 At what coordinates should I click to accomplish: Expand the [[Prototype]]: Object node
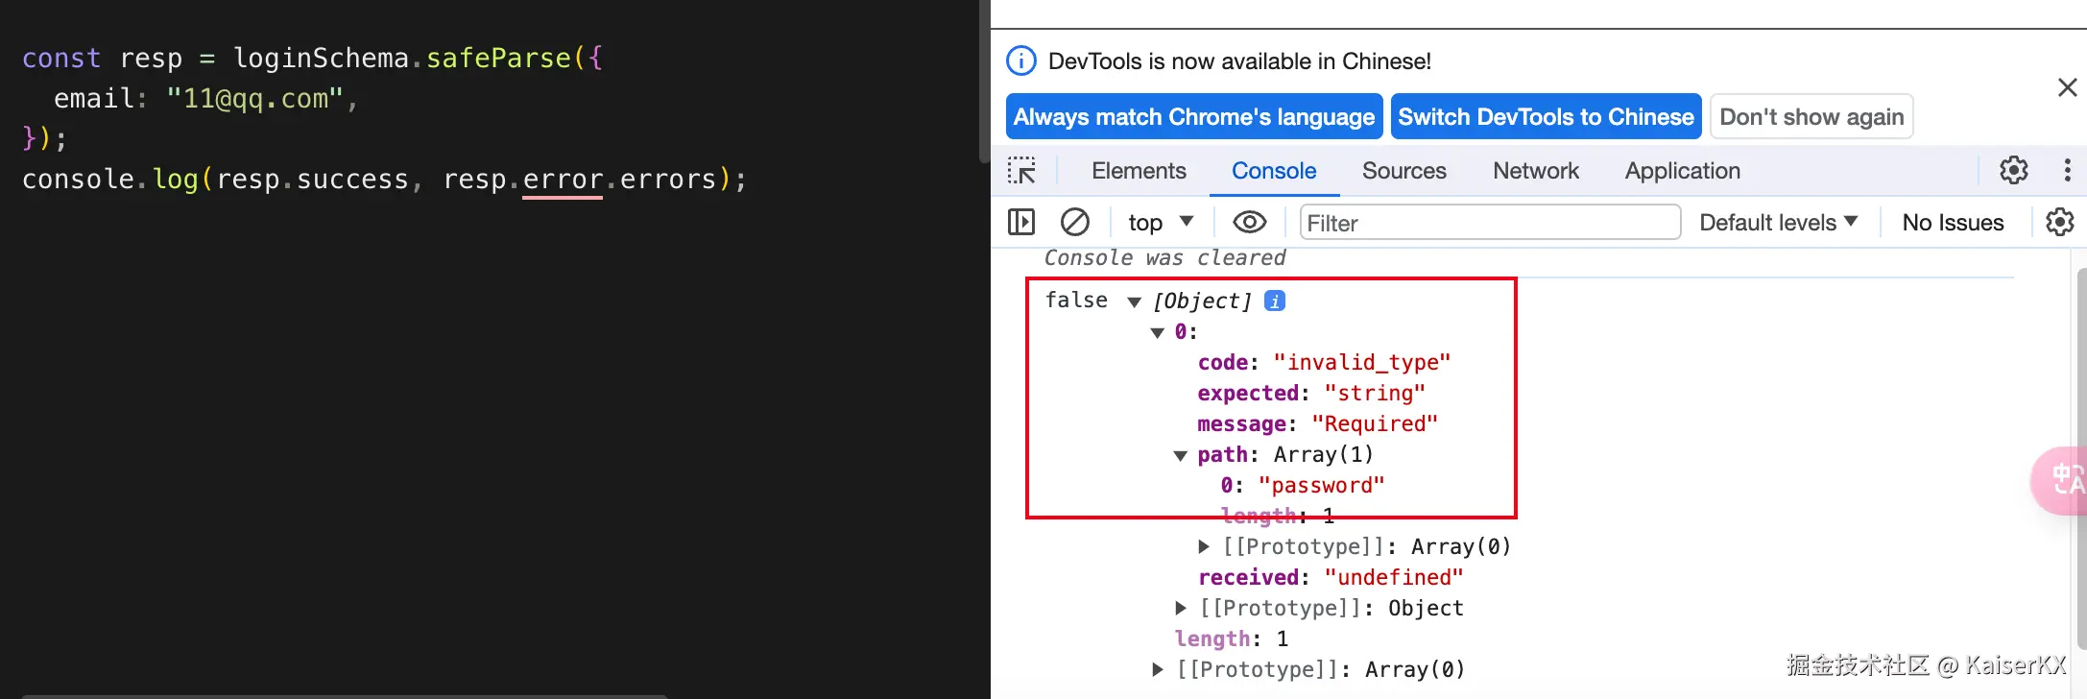pos(1181,608)
